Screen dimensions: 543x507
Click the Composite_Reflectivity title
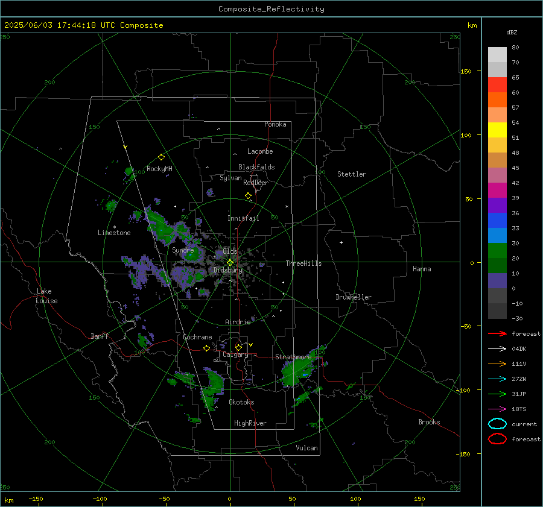(x=271, y=9)
